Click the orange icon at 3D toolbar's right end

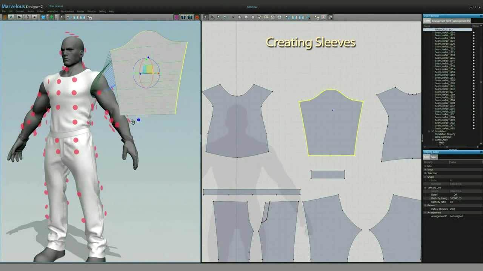tap(197, 17)
